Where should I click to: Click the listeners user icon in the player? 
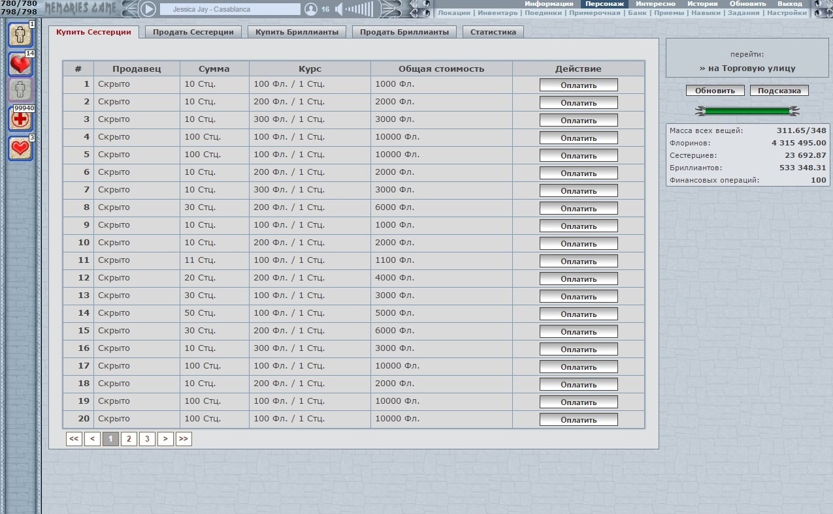point(311,9)
